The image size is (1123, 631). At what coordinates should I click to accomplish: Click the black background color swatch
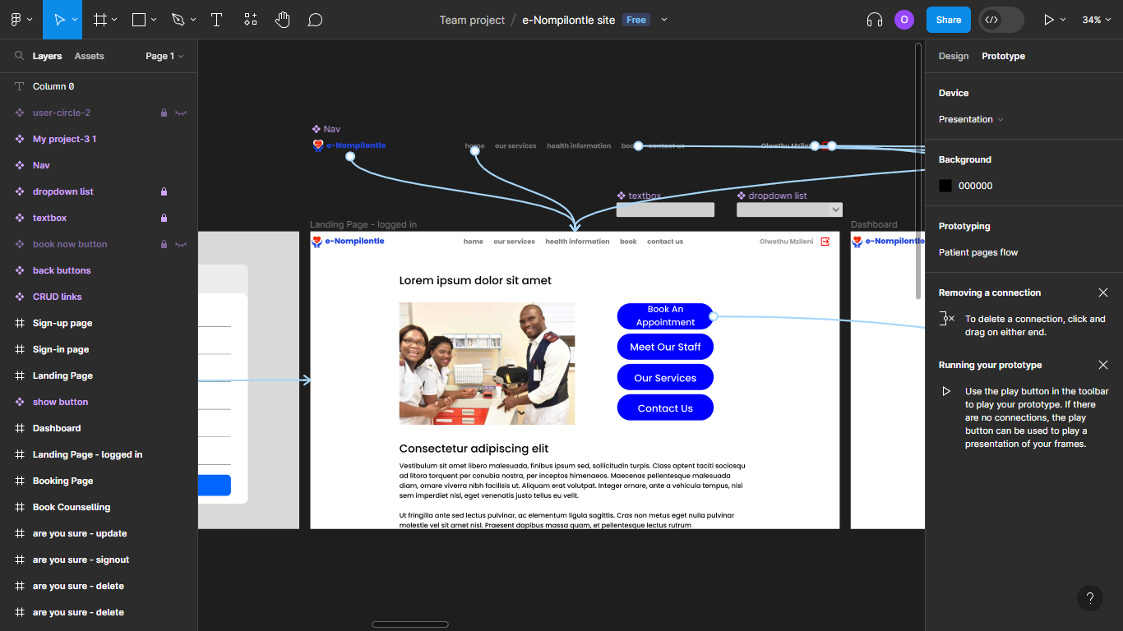click(x=945, y=186)
